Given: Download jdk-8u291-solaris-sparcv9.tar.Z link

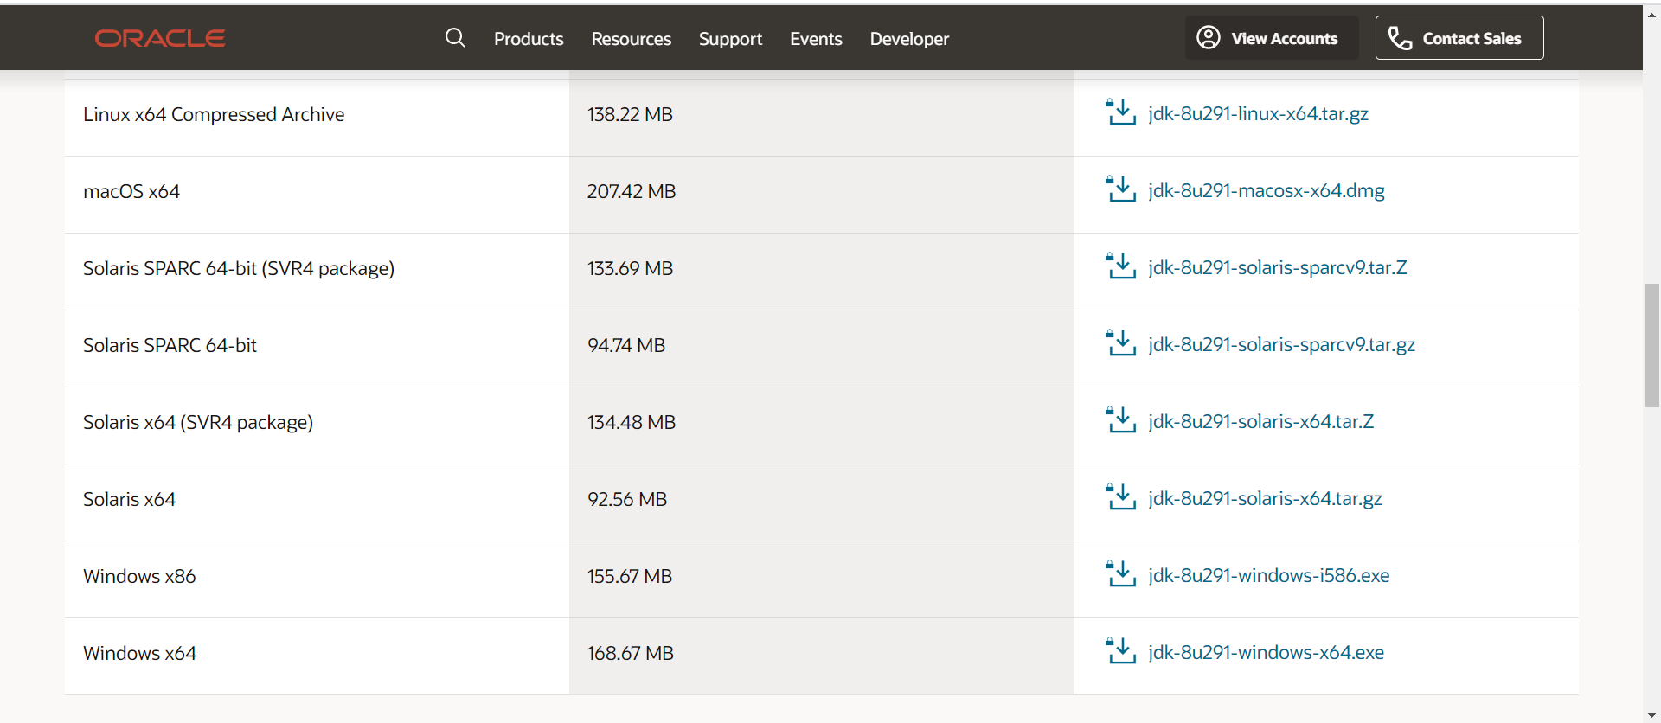Looking at the screenshot, I should point(1278,267).
